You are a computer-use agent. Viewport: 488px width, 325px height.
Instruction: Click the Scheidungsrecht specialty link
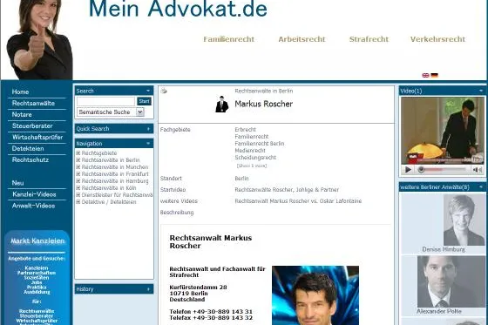[255, 158]
